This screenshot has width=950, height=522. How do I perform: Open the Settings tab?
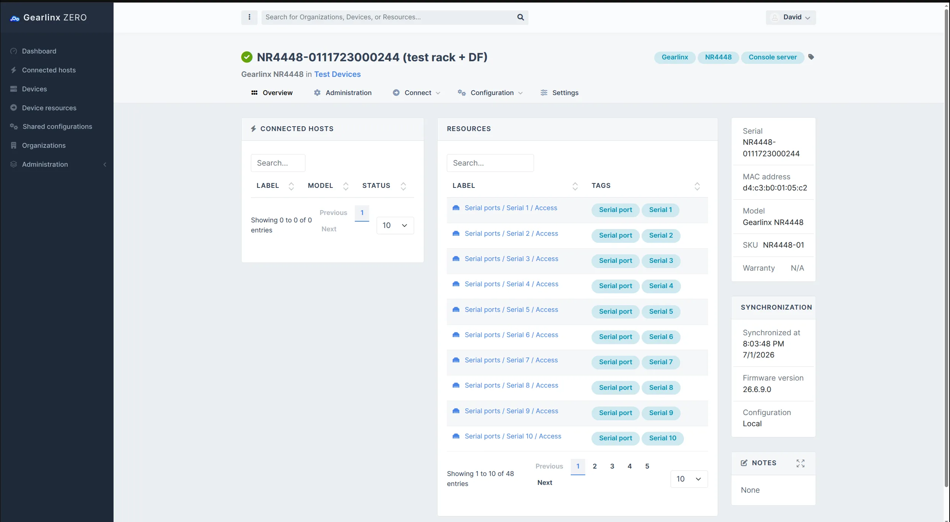pos(559,93)
